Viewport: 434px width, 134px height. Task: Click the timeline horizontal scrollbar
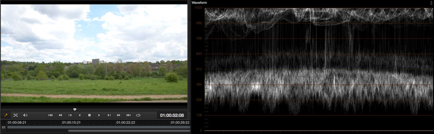pyautogui.click(x=129, y=131)
